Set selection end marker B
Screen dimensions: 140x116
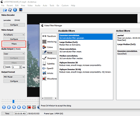[34, 107]
